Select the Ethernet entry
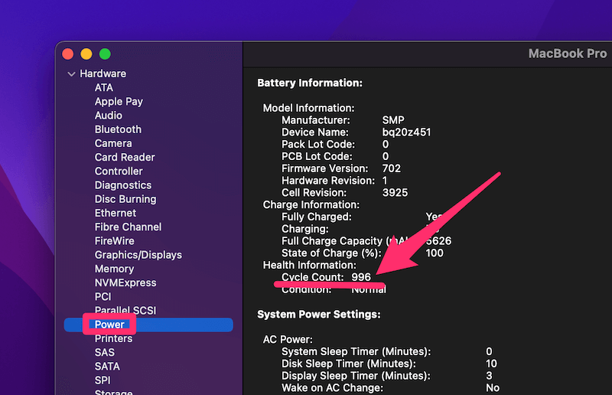 point(116,213)
